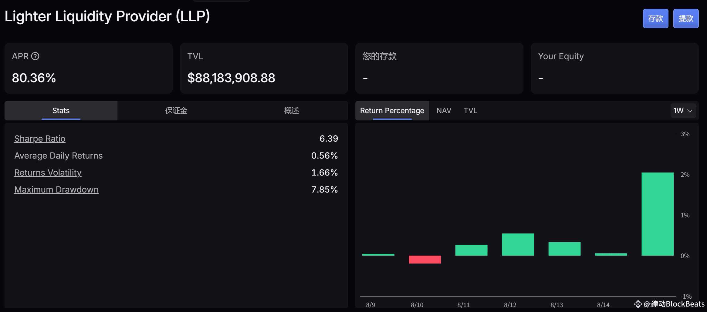Switch to the 保证金 tab

coord(176,111)
